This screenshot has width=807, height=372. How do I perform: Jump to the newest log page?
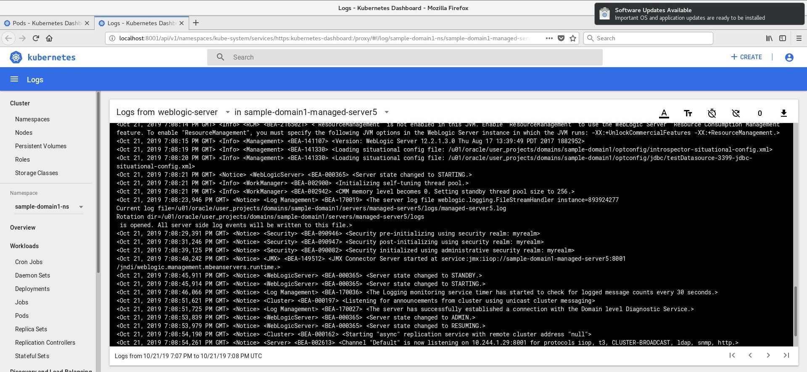point(786,355)
